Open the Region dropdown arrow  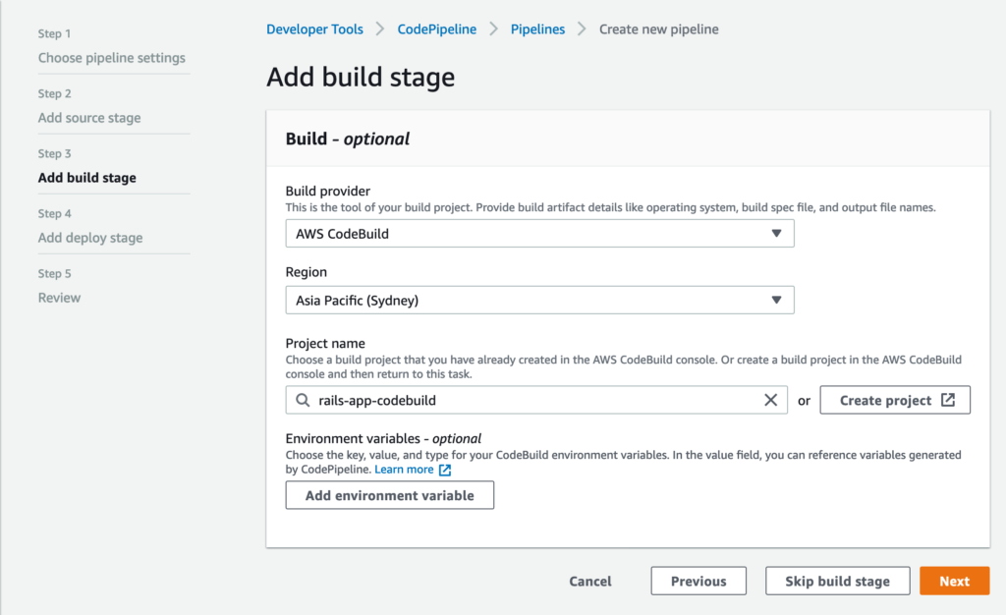[776, 300]
